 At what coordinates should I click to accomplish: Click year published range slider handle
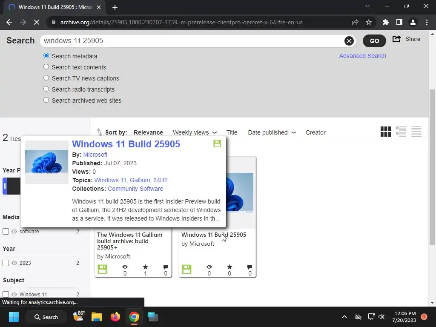(4, 186)
